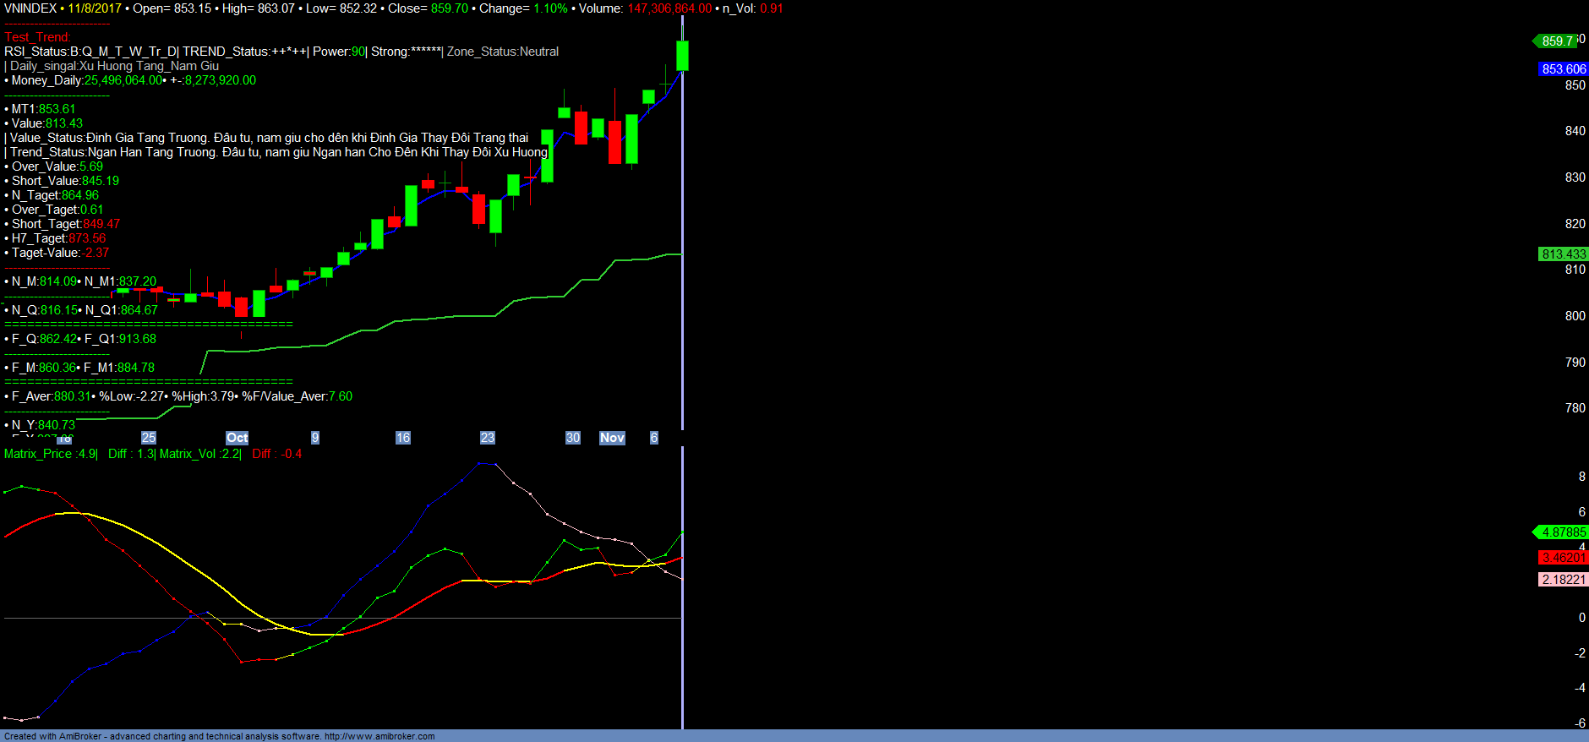Click the Nov month label on time axis
This screenshot has height=742, width=1589.
612,438
